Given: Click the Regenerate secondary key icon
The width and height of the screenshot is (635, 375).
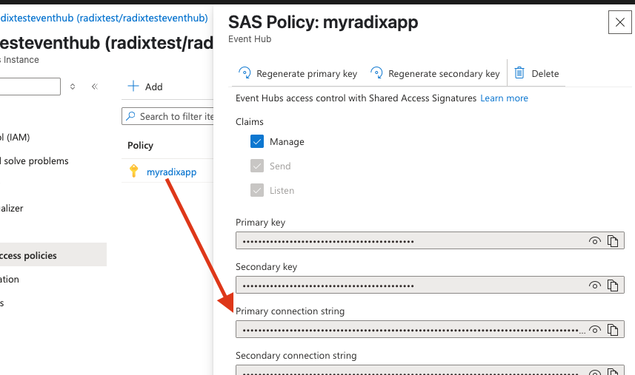Looking at the screenshot, I should tap(376, 73).
